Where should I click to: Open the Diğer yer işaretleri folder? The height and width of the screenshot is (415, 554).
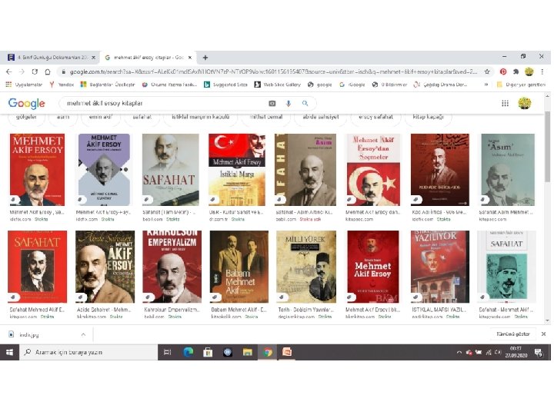(521, 85)
